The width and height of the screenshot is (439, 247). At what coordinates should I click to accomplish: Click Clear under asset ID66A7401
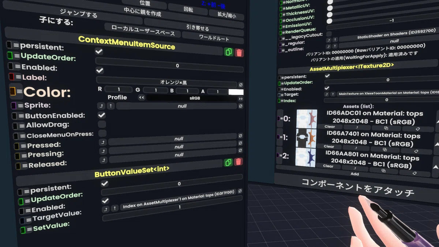[x=329, y=146]
